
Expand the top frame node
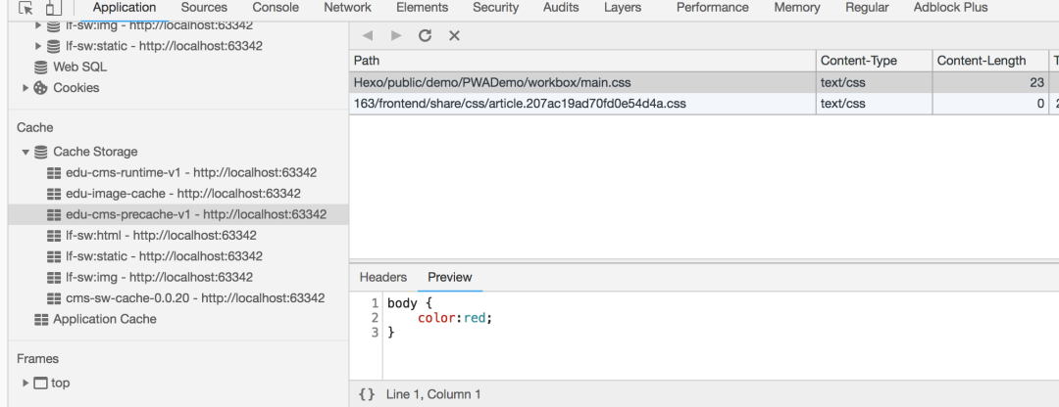click(x=26, y=384)
